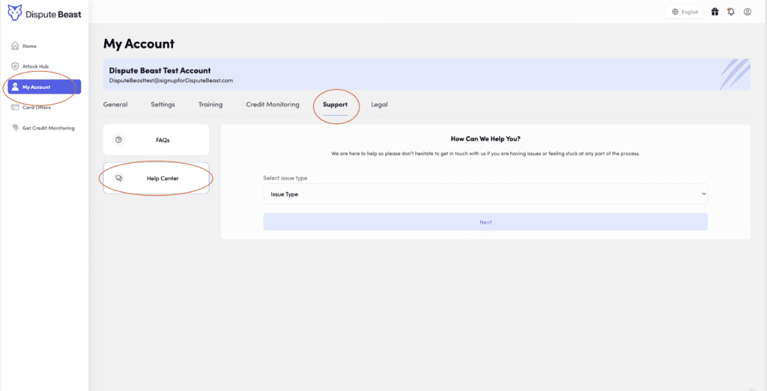This screenshot has height=391, width=767.
Task: Open the user profile icon
Action: pyautogui.click(x=747, y=12)
